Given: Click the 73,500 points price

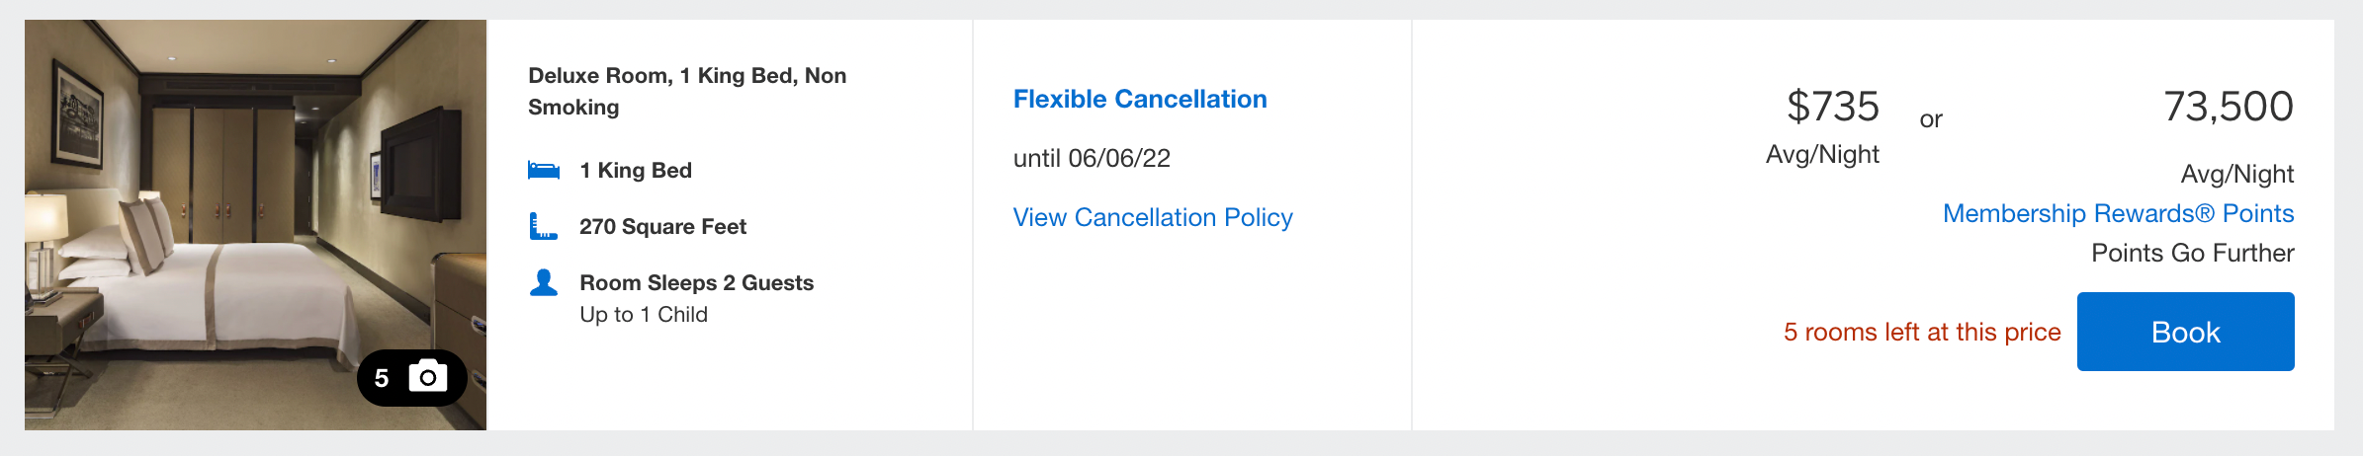Looking at the screenshot, I should [2228, 107].
